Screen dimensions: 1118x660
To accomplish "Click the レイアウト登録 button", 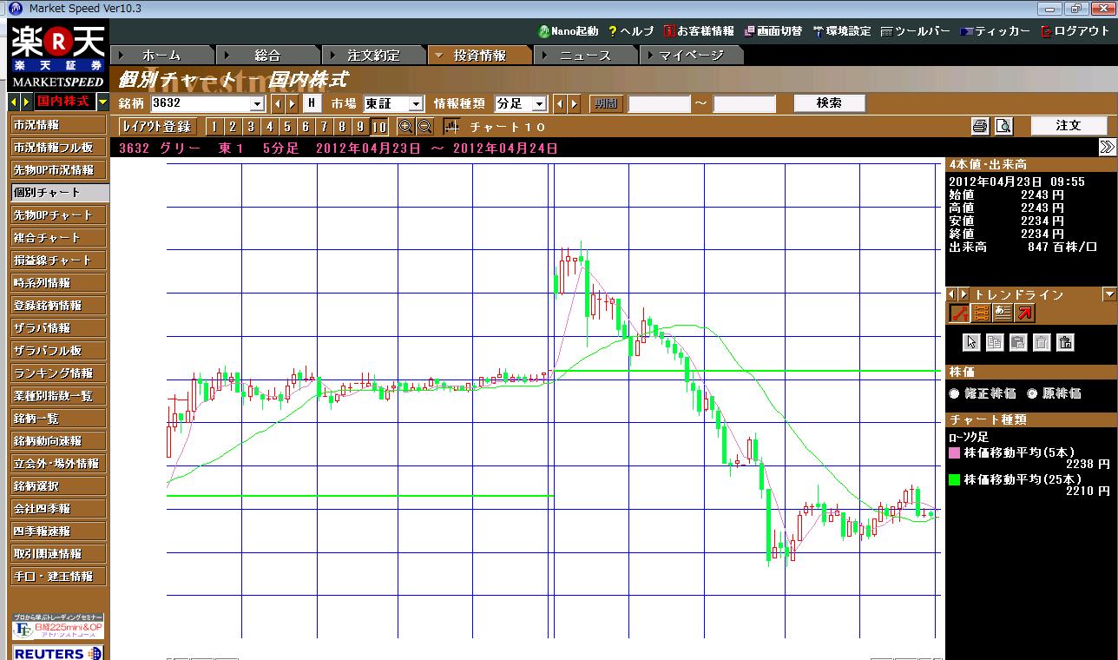I will pos(157,127).
